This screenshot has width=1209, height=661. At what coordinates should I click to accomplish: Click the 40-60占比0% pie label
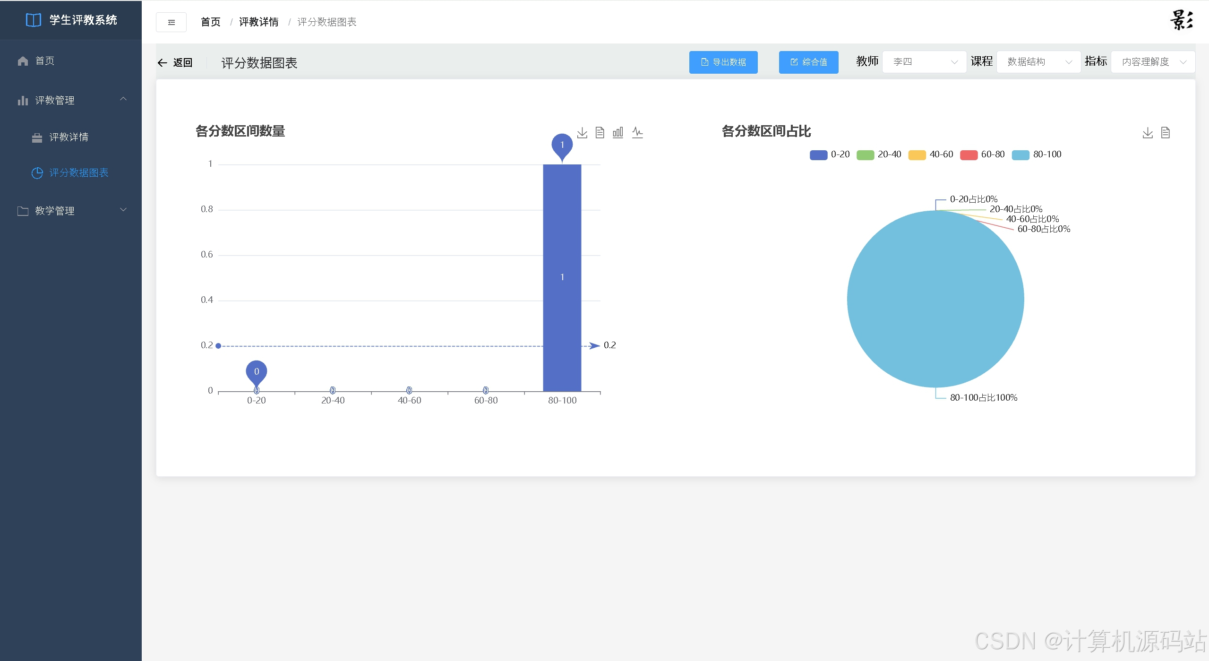tap(1032, 219)
